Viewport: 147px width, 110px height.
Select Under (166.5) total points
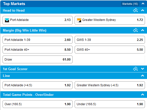tap(110, 104)
